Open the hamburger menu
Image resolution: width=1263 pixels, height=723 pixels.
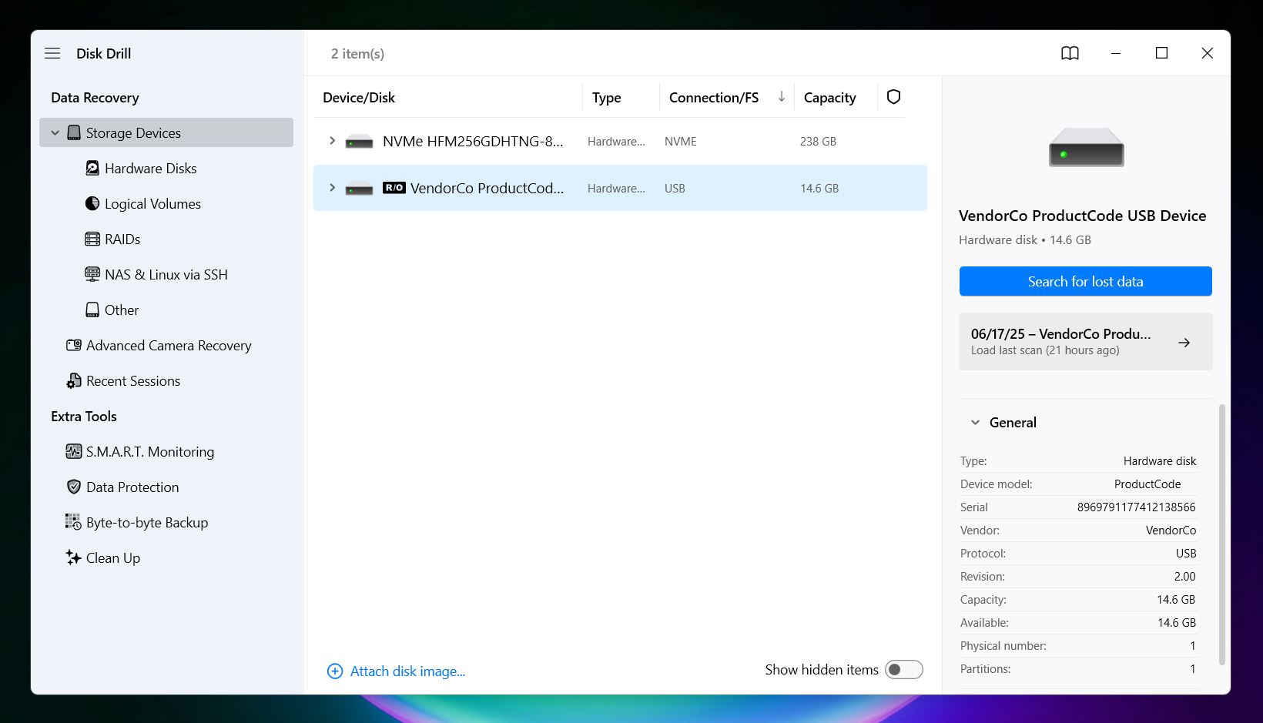pyautogui.click(x=52, y=53)
